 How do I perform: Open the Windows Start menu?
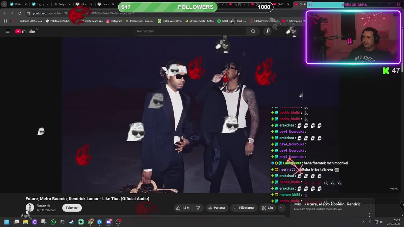(x=7, y=222)
